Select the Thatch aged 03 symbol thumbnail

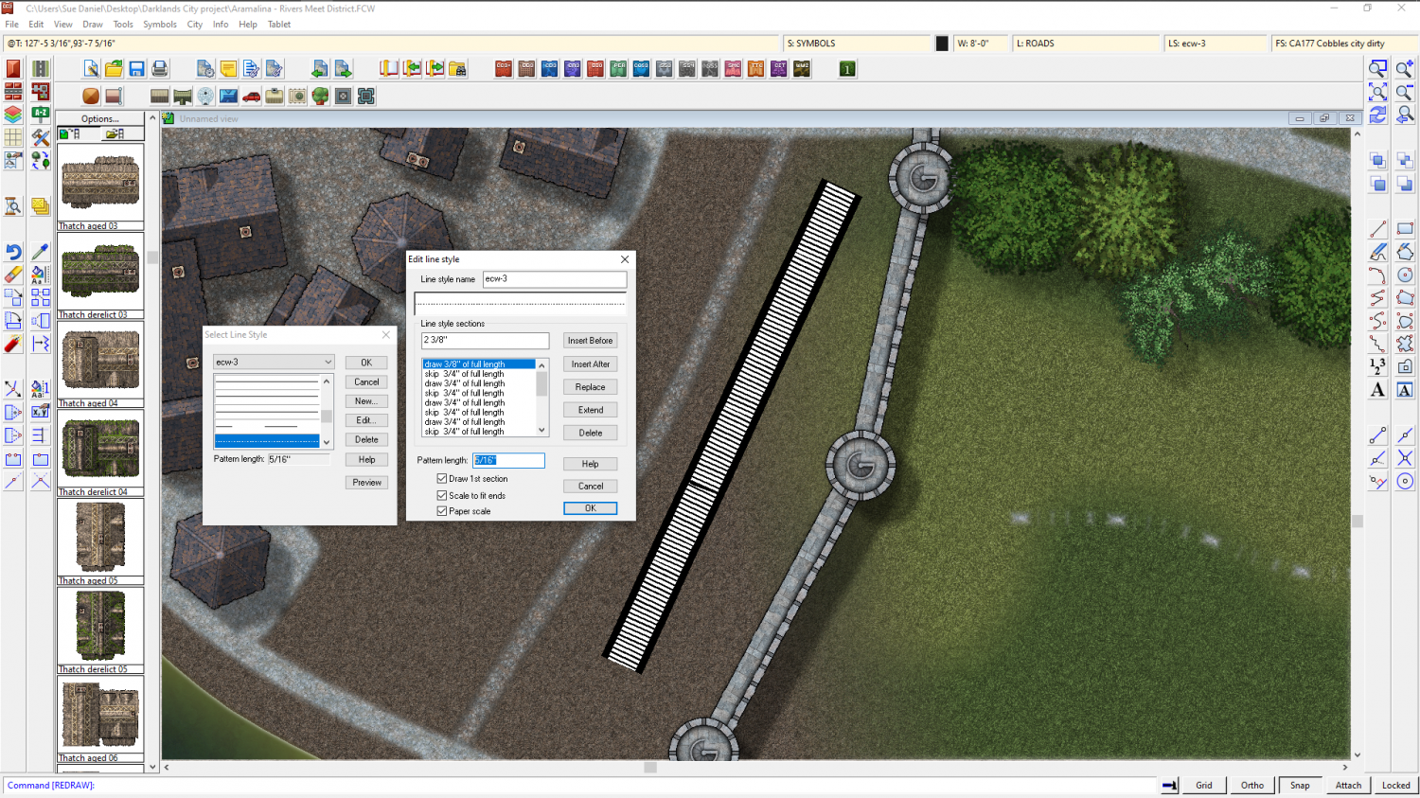tap(100, 183)
